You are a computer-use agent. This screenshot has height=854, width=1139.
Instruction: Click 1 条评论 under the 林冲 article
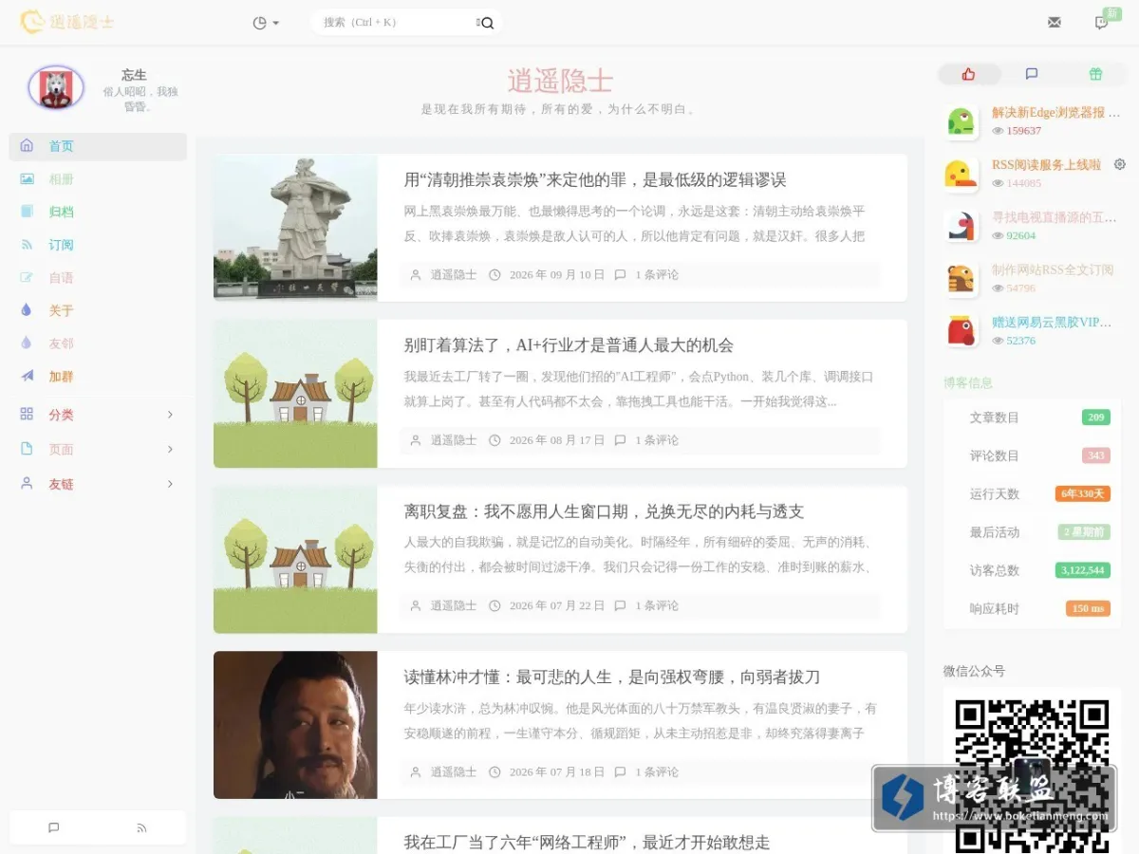tap(657, 772)
